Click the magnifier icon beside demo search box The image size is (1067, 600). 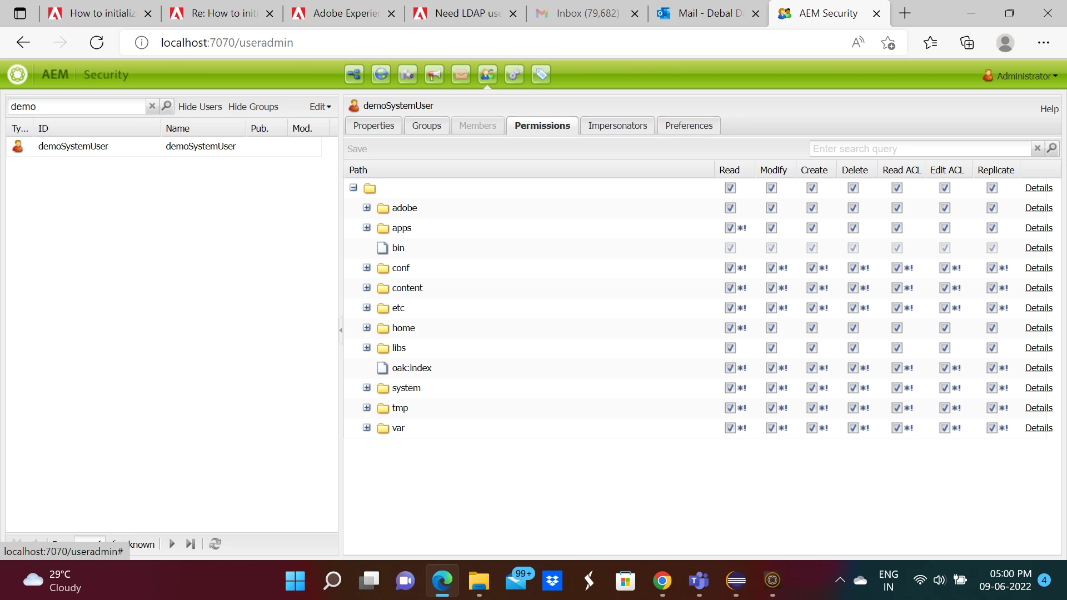pyautogui.click(x=166, y=106)
